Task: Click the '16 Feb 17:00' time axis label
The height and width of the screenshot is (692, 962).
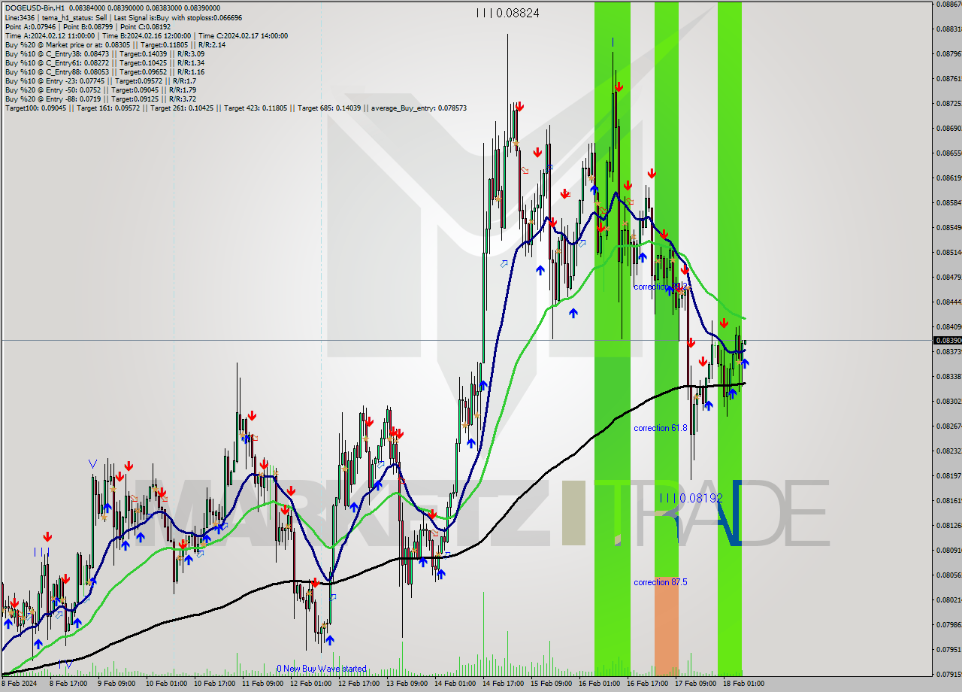Action: pos(647,684)
